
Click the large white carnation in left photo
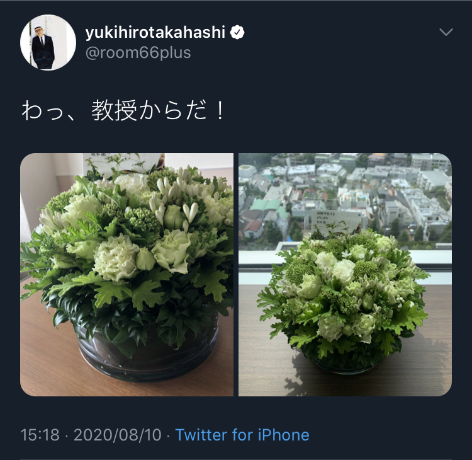point(116,258)
